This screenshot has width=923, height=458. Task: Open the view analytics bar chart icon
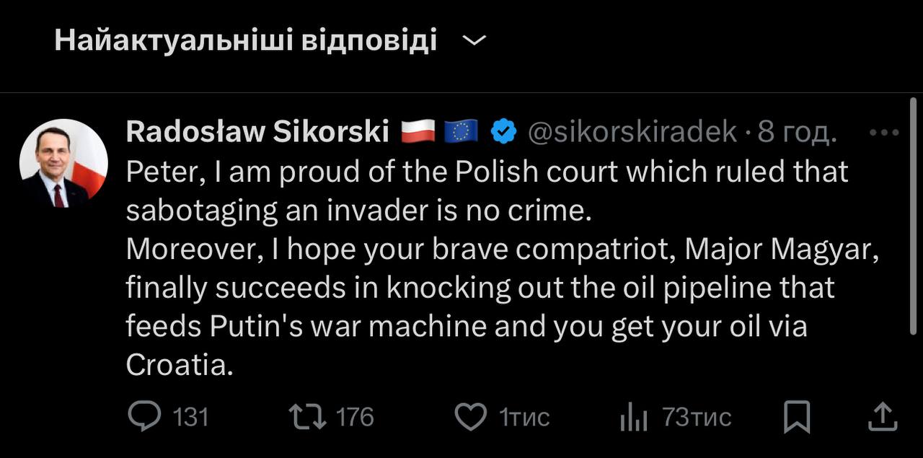(x=633, y=418)
